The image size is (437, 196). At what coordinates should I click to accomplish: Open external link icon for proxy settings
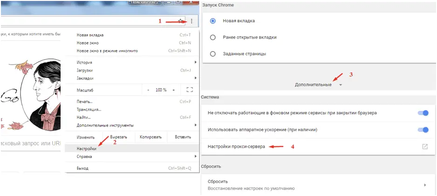point(425,146)
